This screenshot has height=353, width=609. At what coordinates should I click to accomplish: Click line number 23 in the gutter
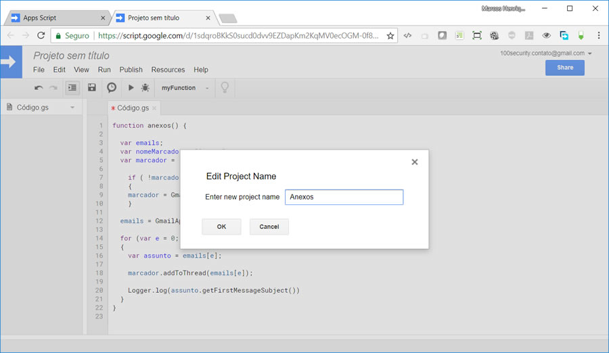(99, 316)
